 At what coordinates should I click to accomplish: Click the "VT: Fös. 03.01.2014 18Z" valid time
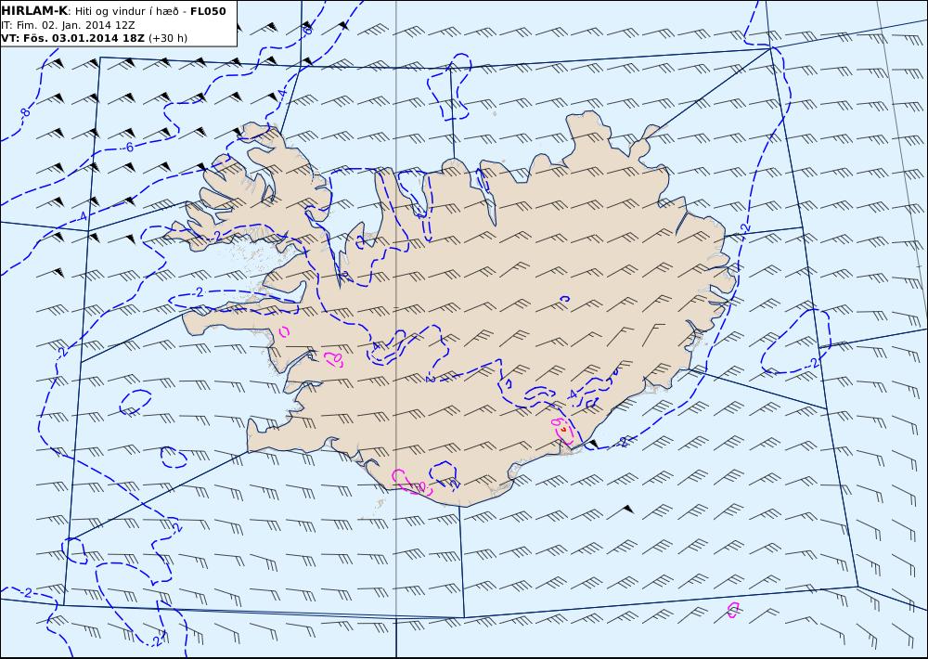pyautogui.click(x=72, y=38)
